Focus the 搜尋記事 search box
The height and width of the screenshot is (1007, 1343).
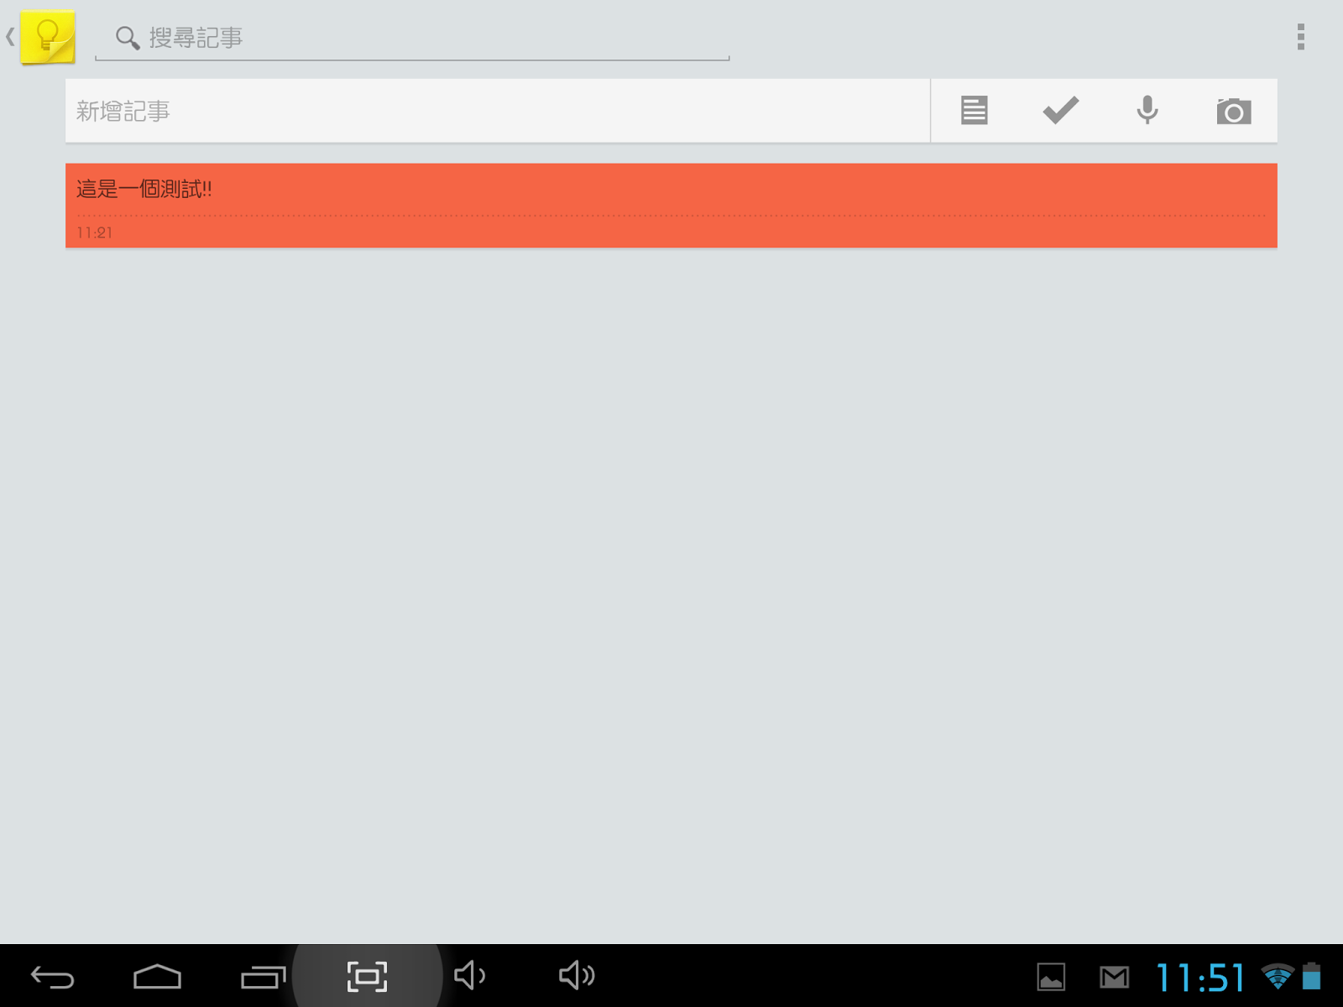[412, 39]
